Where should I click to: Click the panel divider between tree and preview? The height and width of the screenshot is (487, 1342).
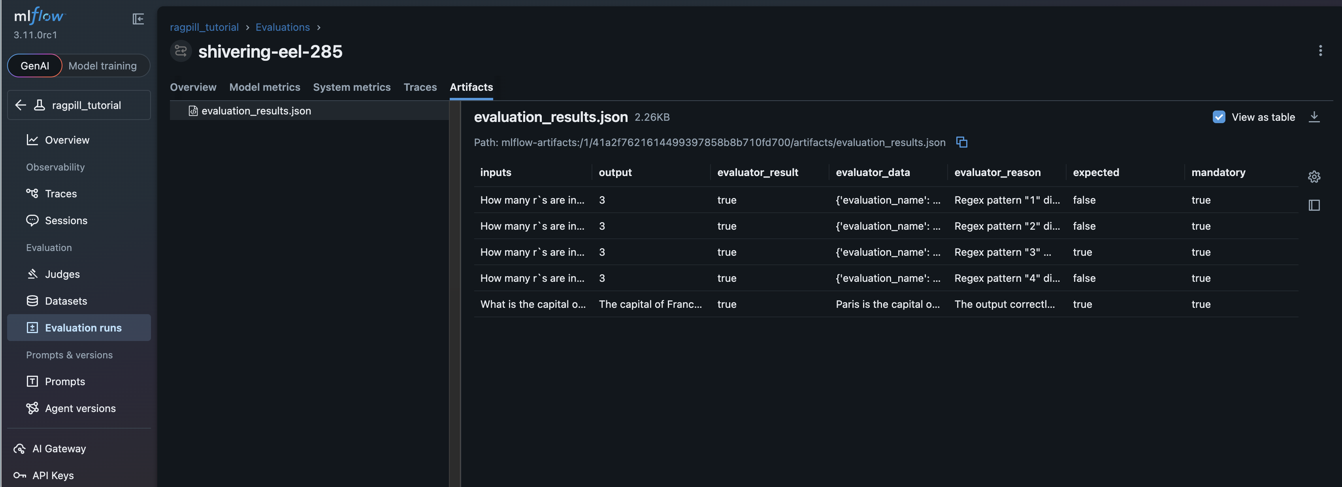click(x=455, y=291)
